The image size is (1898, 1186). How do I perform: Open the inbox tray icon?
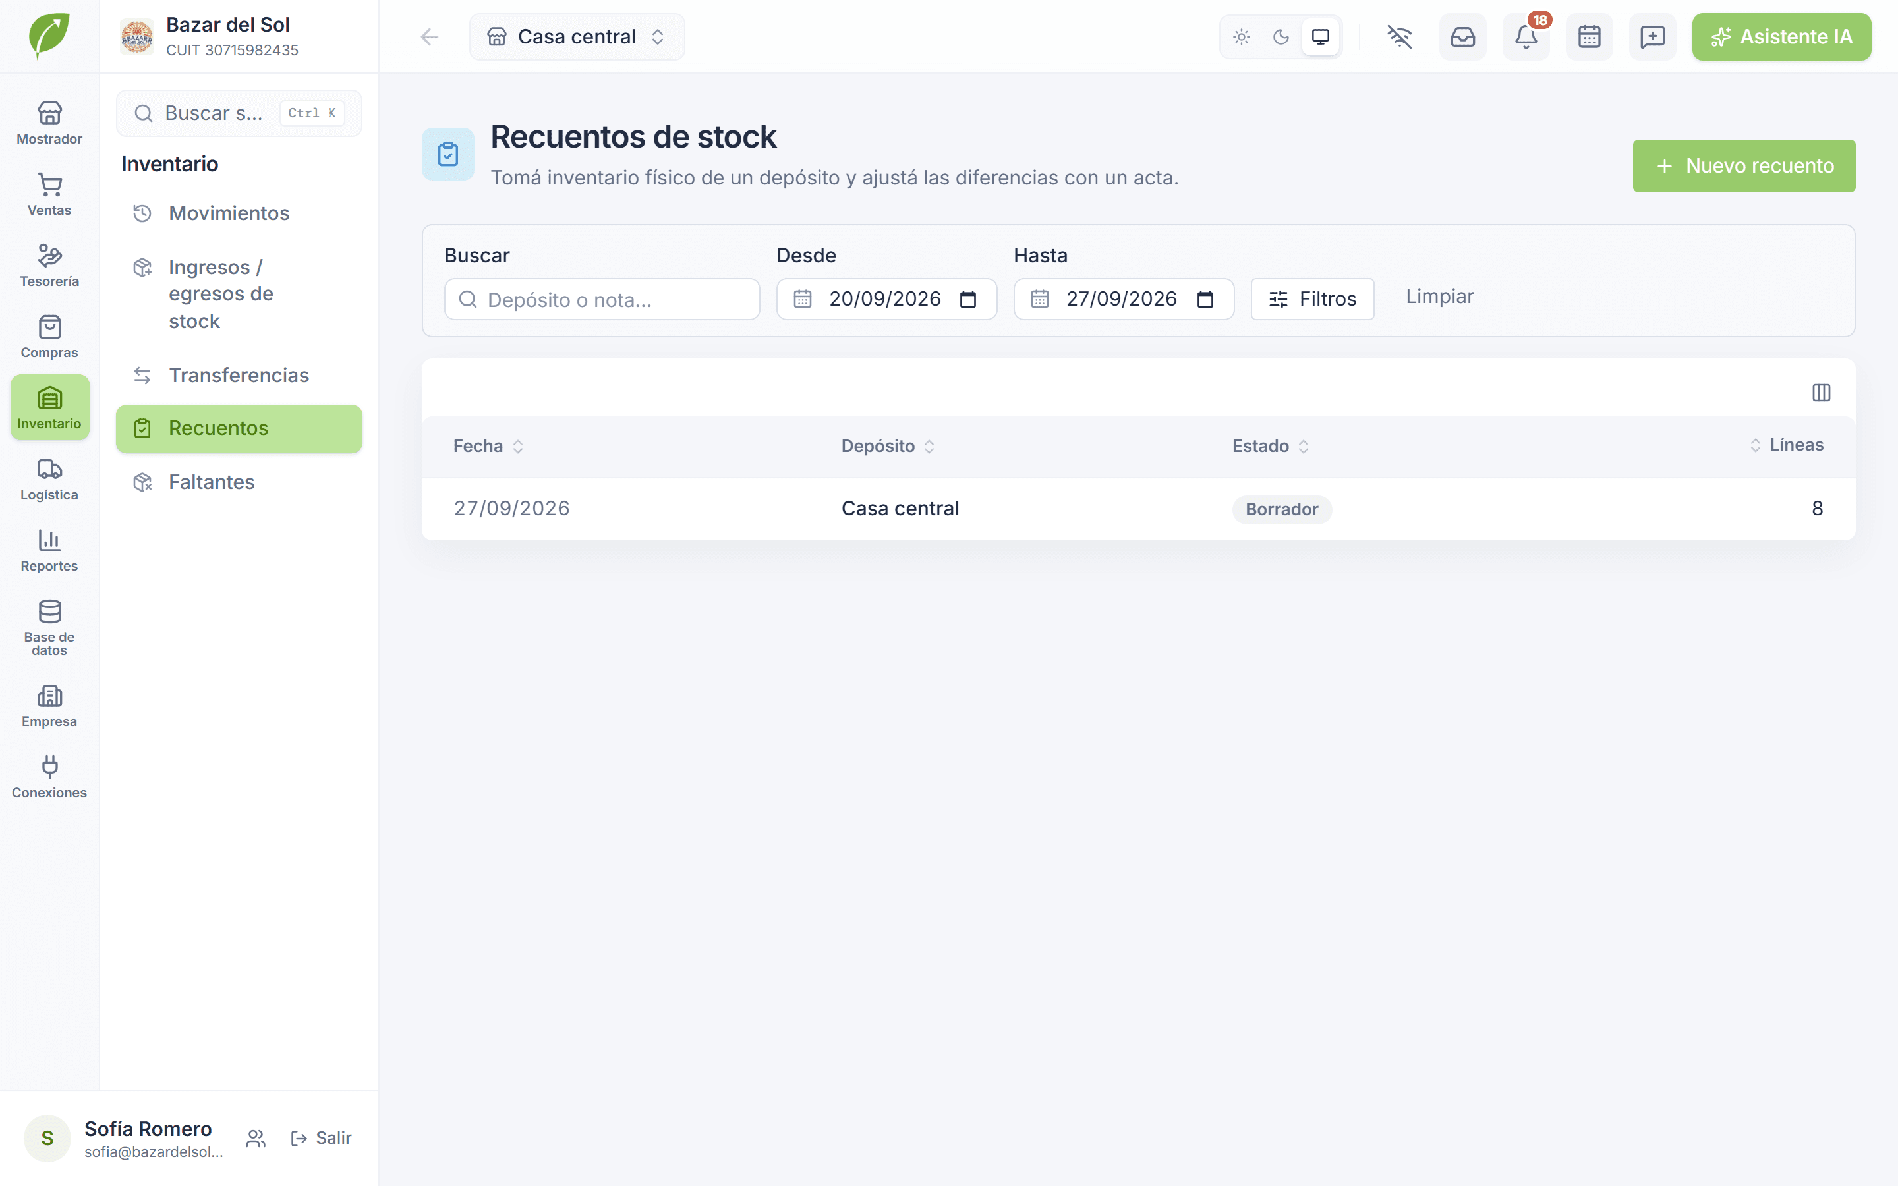[1463, 37]
